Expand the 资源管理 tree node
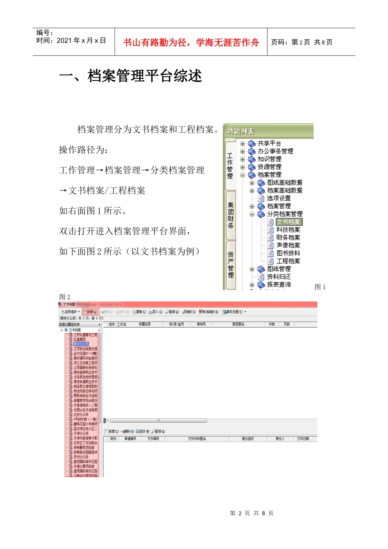Screen dimensions: 388x549 tap(243, 167)
